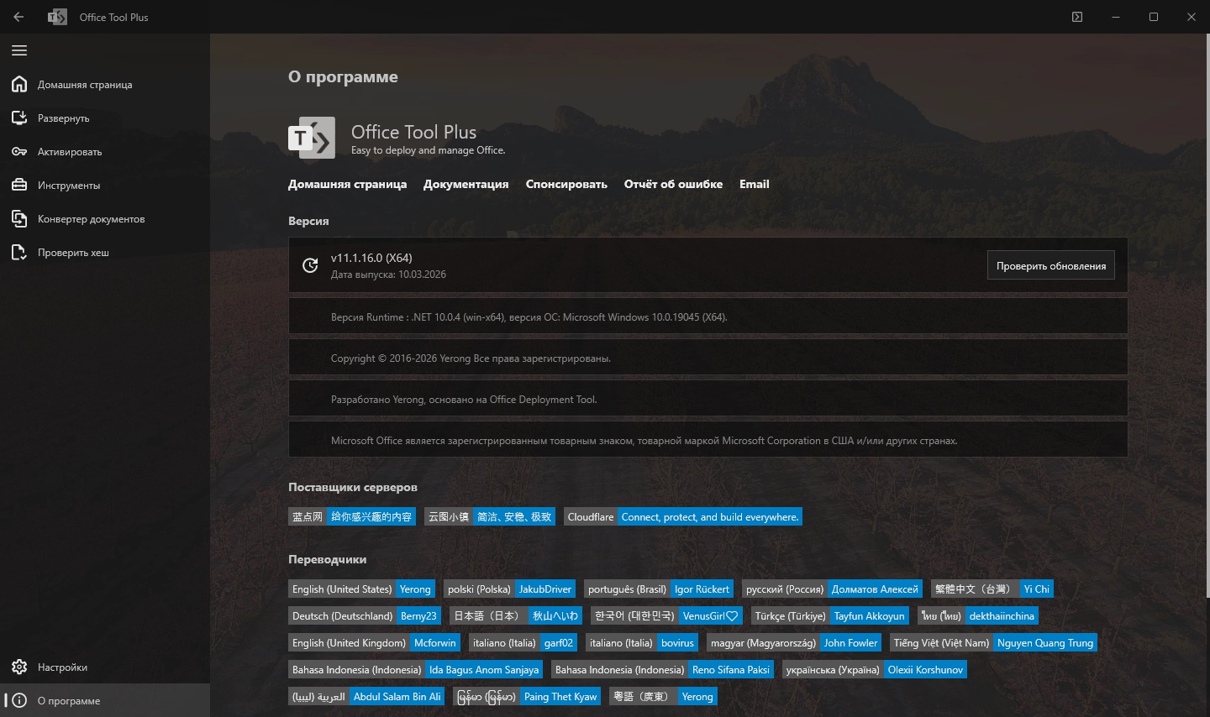Viewport: 1210px width, 717px height.
Task: Open Отчёт об ошибке link
Action: tap(673, 184)
